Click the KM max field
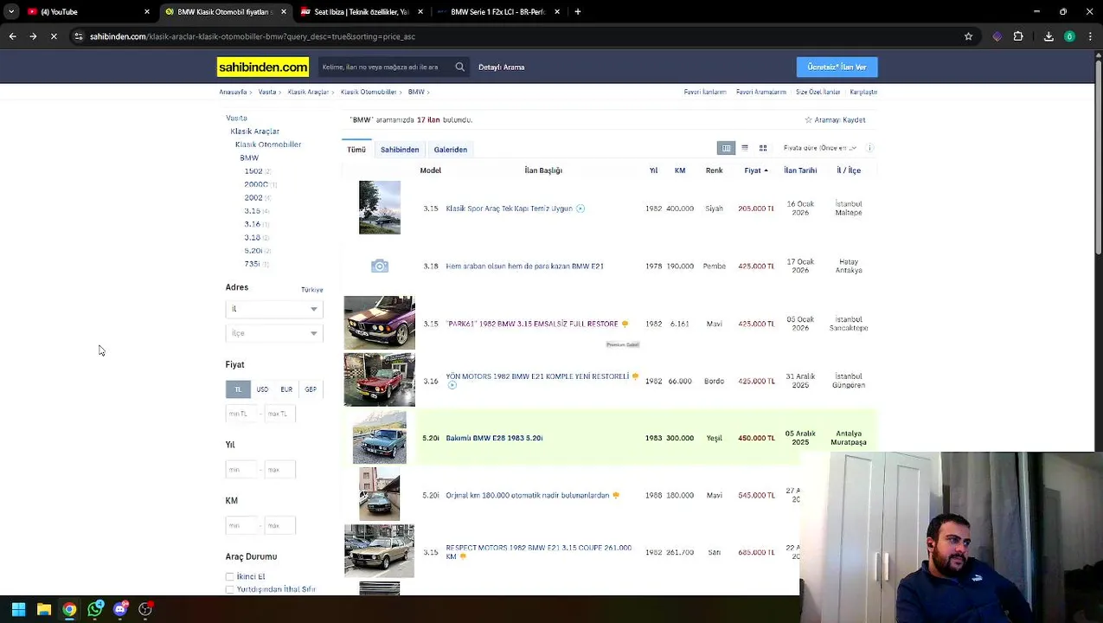1103x623 pixels. tap(280, 525)
